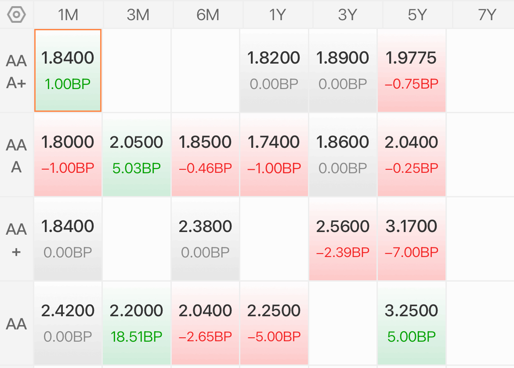Select the 3M column header
The width and height of the screenshot is (514, 368).
coord(138,15)
